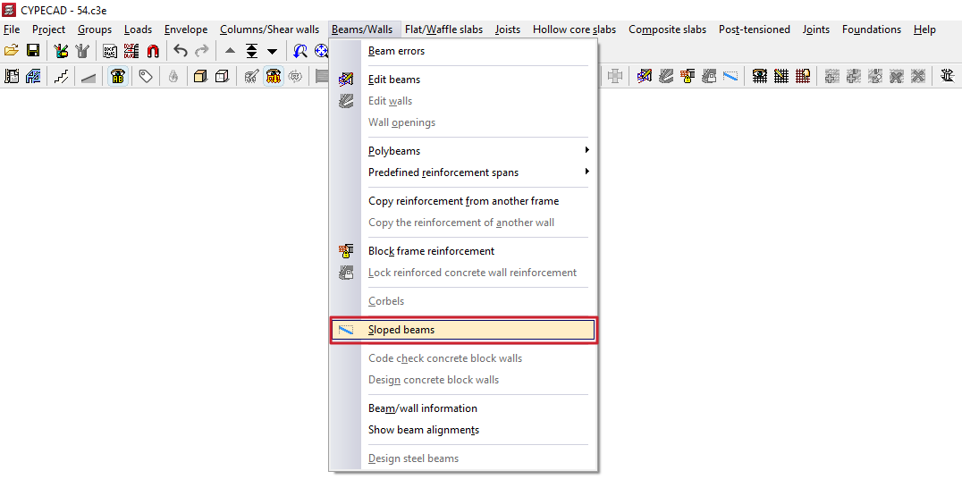Click the tag label icon
This screenshot has width=962, height=496.
tap(146, 76)
